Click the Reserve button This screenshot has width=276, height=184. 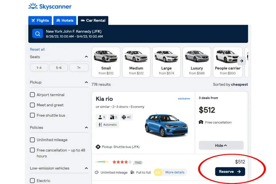pos(230,172)
